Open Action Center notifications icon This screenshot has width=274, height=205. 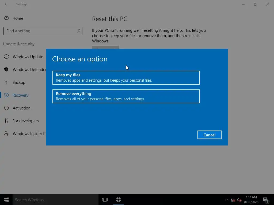tap(266, 200)
